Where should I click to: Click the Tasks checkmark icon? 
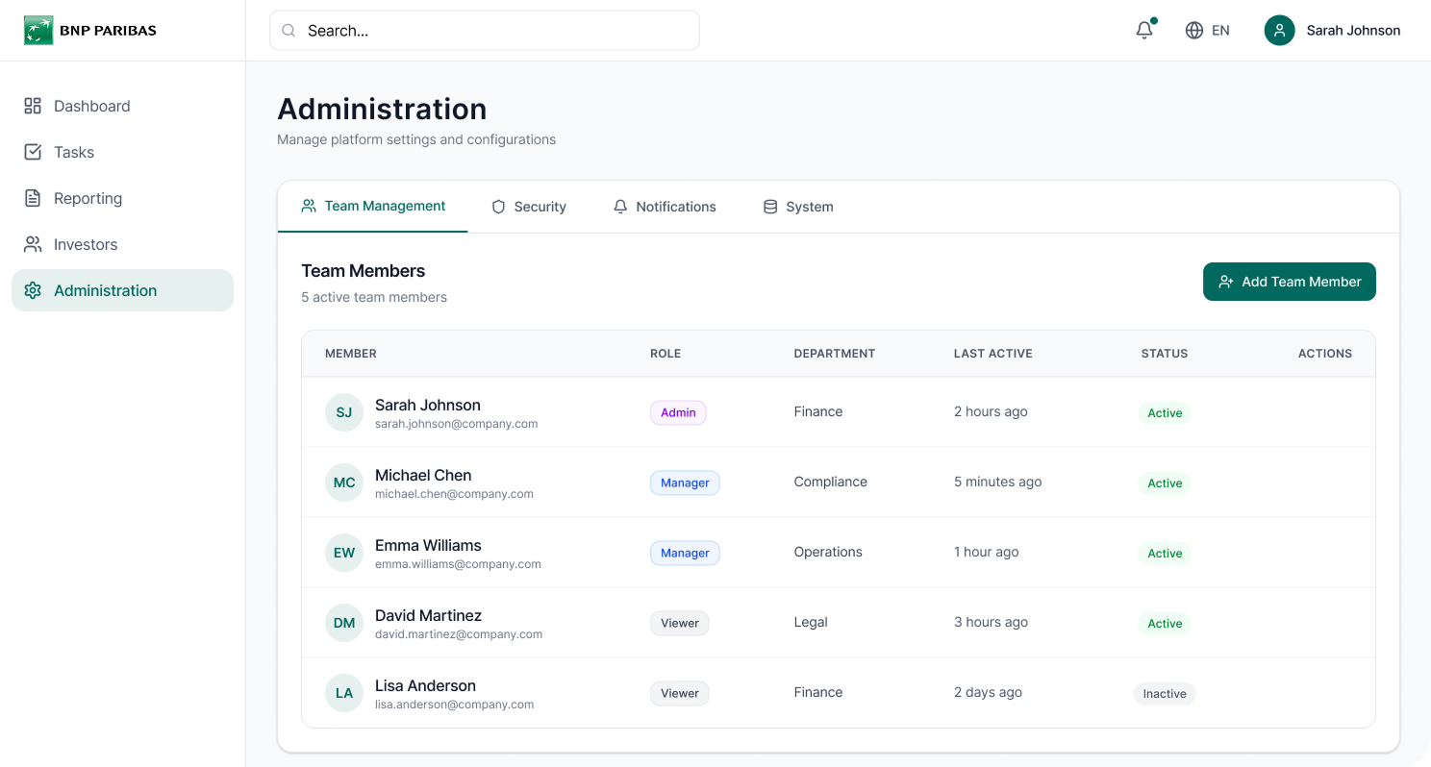point(33,152)
